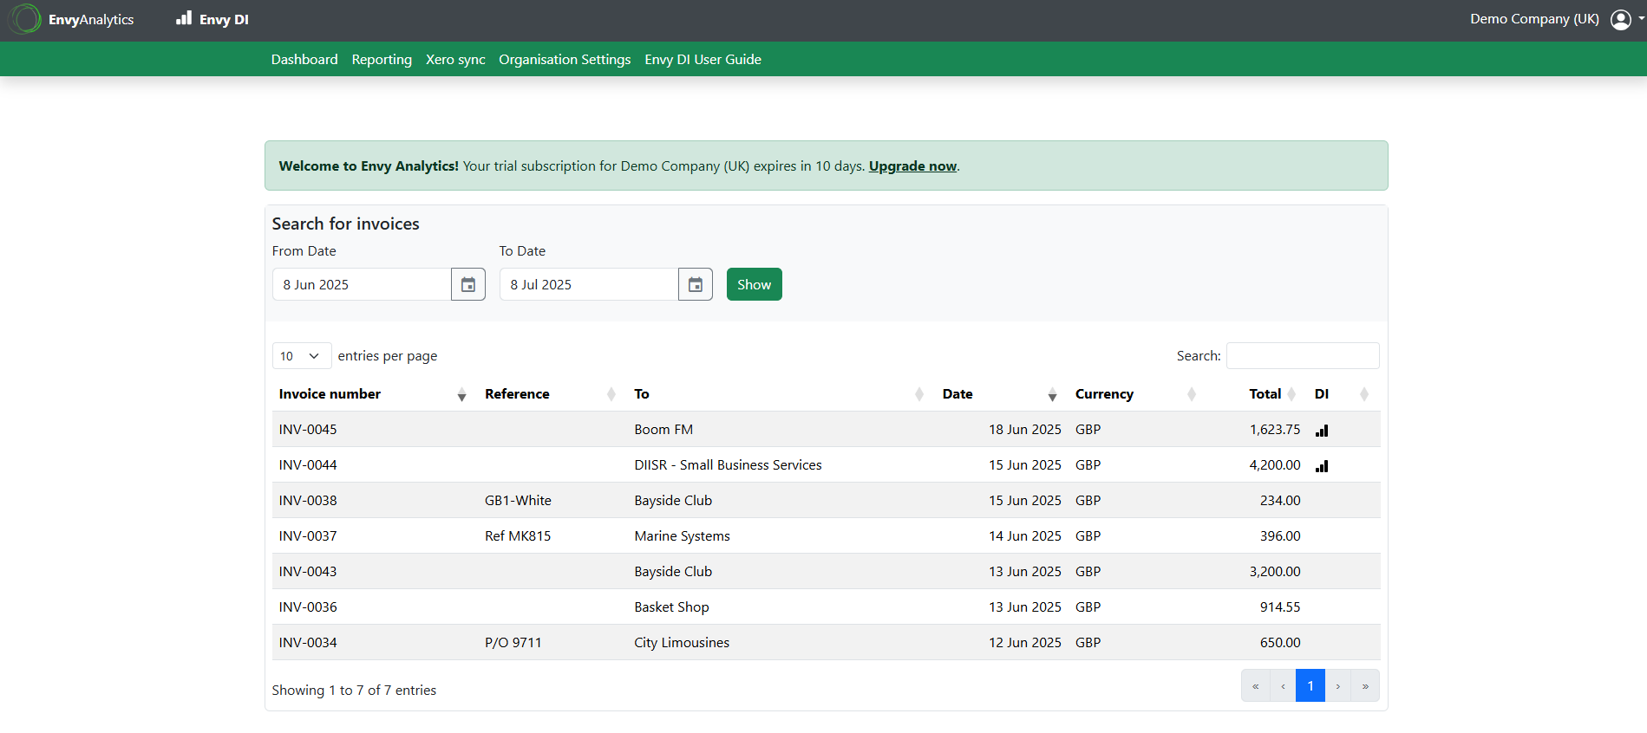Open the Xero sync menu item
Screen dimensions: 1647x733
[x=455, y=59]
